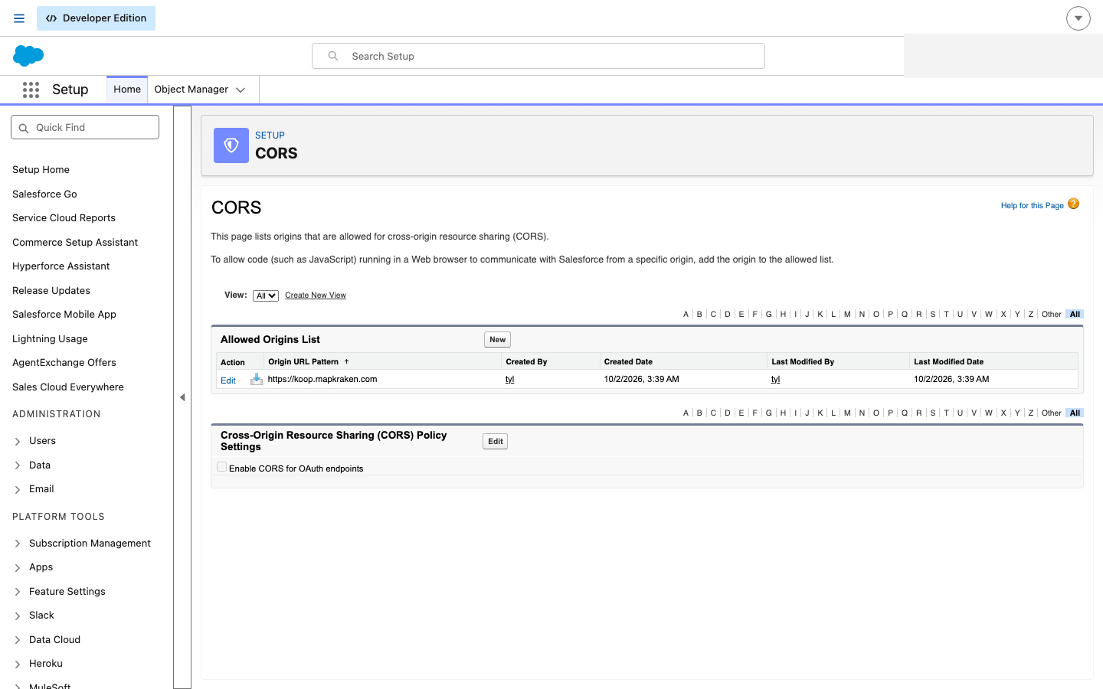Viewport: 1103px width, 689px height.
Task: Open the top-right circular dropdown arrow
Action: pos(1078,18)
